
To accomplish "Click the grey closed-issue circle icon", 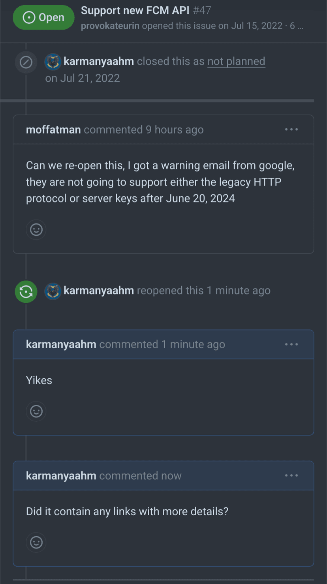I will (x=26, y=62).
